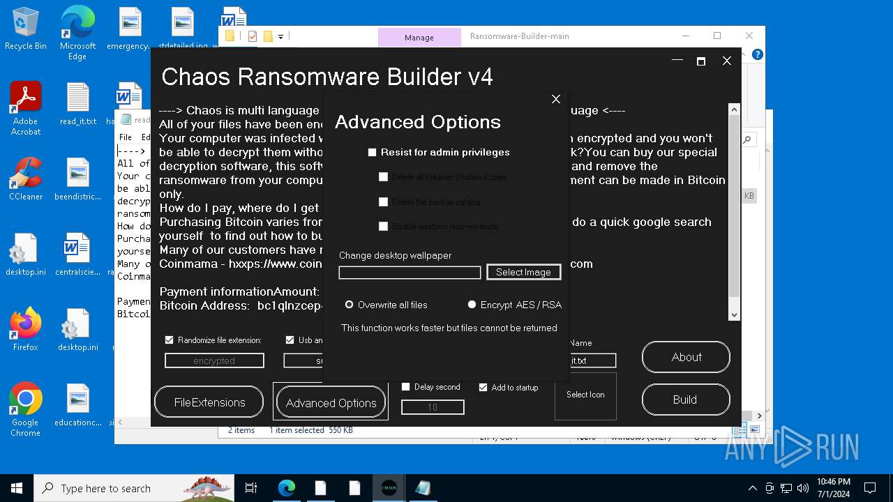The width and height of the screenshot is (893, 502).
Task: Select the Overwrite all files radio button
Action: point(350,305)
